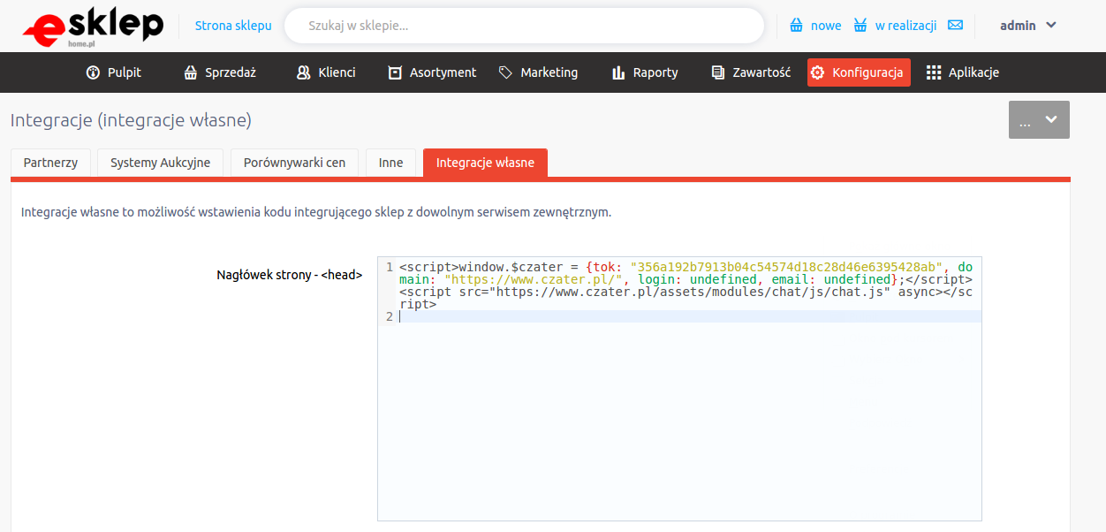Click the esklep home.pl logo
The height and width of the screenshot is (532, 1106).
point(93,27)
